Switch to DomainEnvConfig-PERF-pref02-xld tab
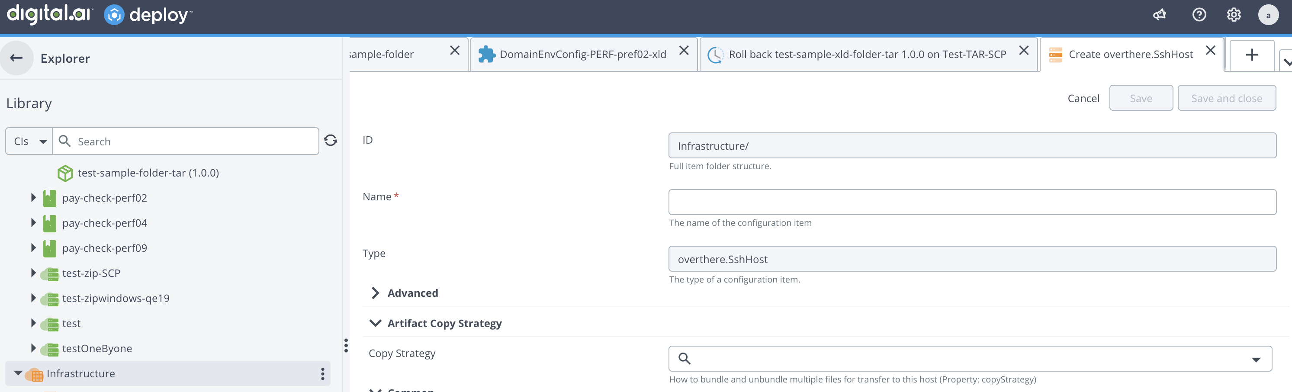The height and width of the screenshot is (392, 1292). click(x=582, y=55)
